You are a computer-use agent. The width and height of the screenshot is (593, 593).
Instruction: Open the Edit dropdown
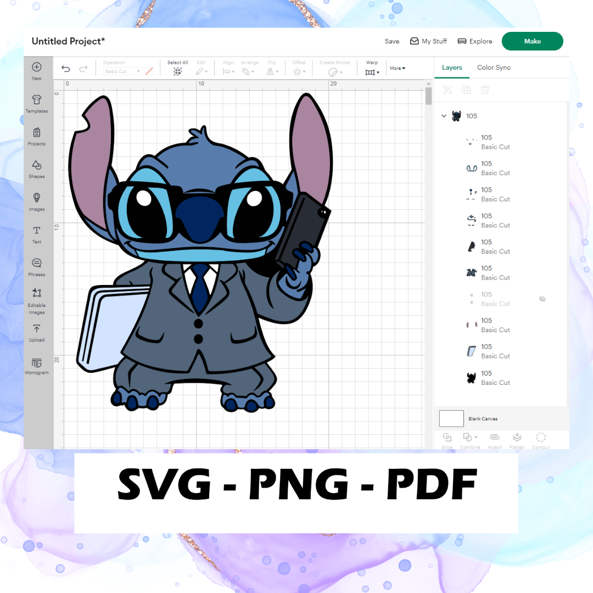202,71
